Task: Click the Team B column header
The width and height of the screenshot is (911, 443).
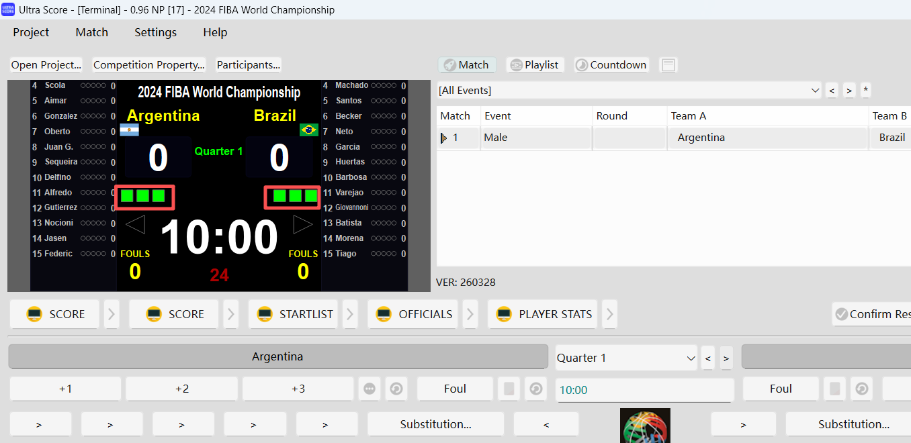Action: (x=890, y=116)
